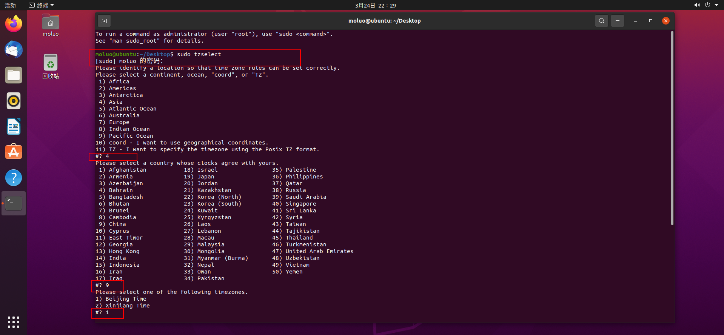Click the terminal vertical scrollbar
724x335 pixels.
[x=672, y=128]
